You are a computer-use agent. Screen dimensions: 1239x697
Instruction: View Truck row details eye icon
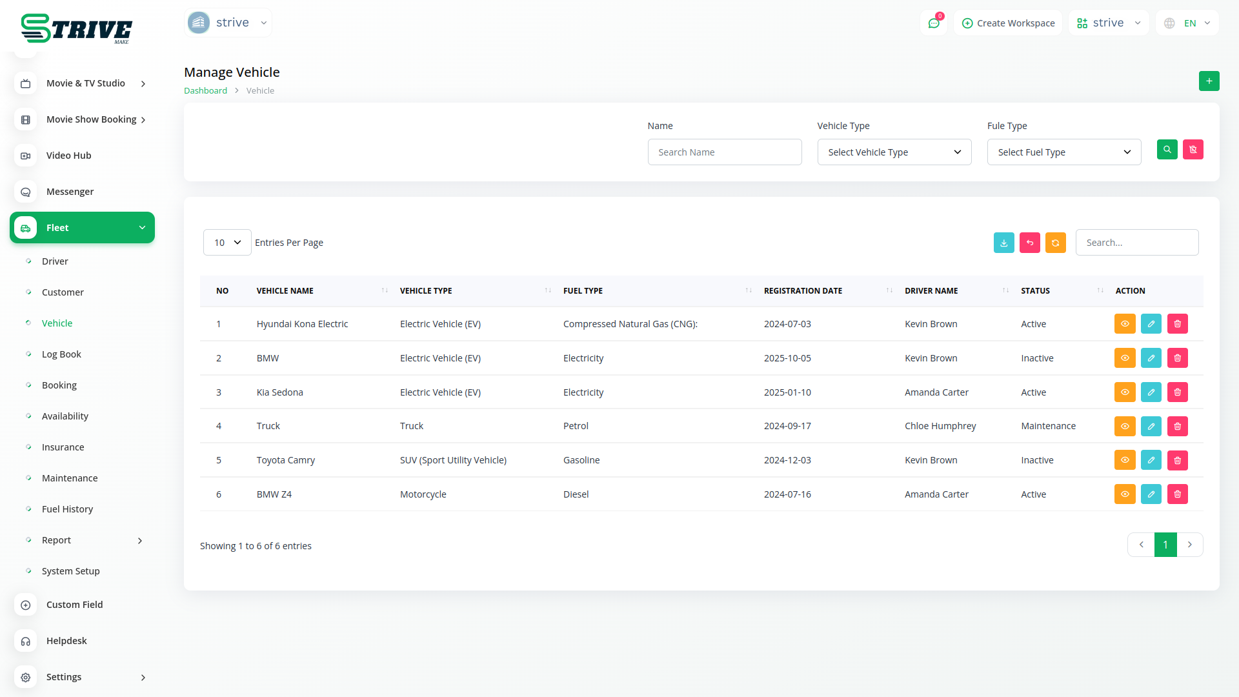(x=1124, y=426)
